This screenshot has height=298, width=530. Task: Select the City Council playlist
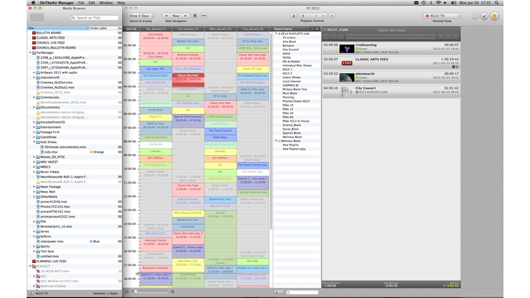[x=291, y=50]
